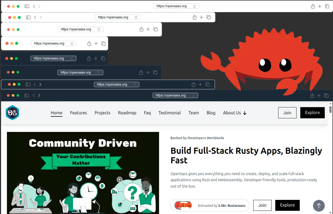Click the OpenSass hexagon logo in the site header
Image resolution: width=333 pixels, height=214 pixels.
coord(13,113)
